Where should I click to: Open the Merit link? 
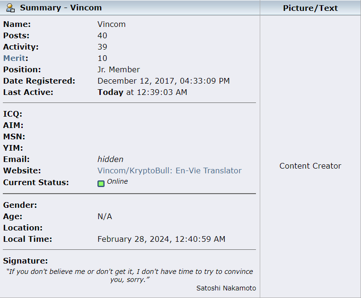pos(14,58)
